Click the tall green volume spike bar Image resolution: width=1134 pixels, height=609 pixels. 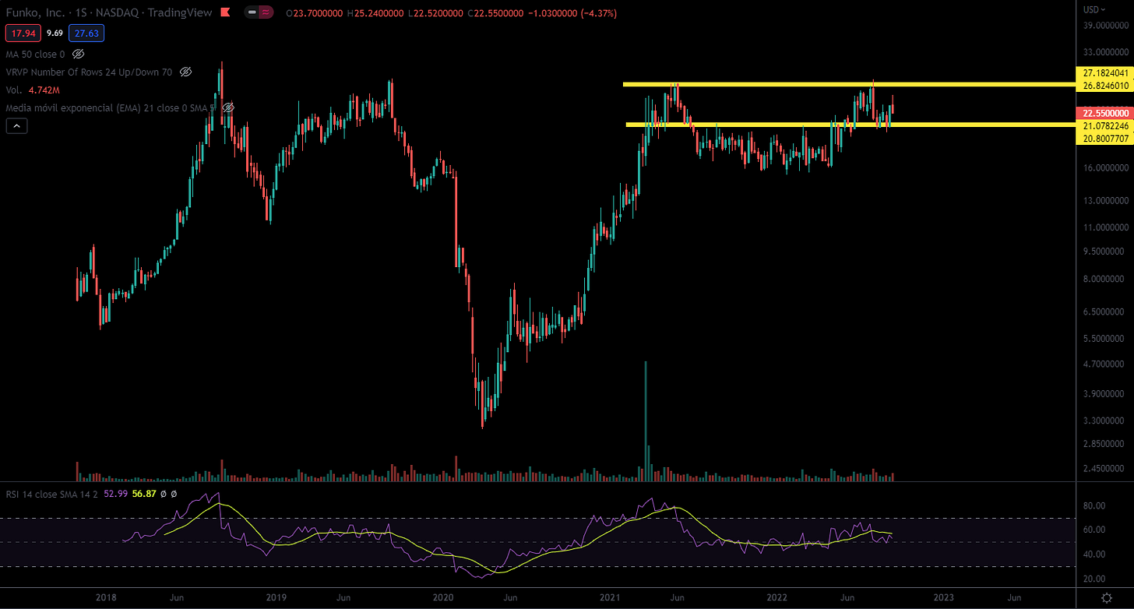[x=645, y=421]
